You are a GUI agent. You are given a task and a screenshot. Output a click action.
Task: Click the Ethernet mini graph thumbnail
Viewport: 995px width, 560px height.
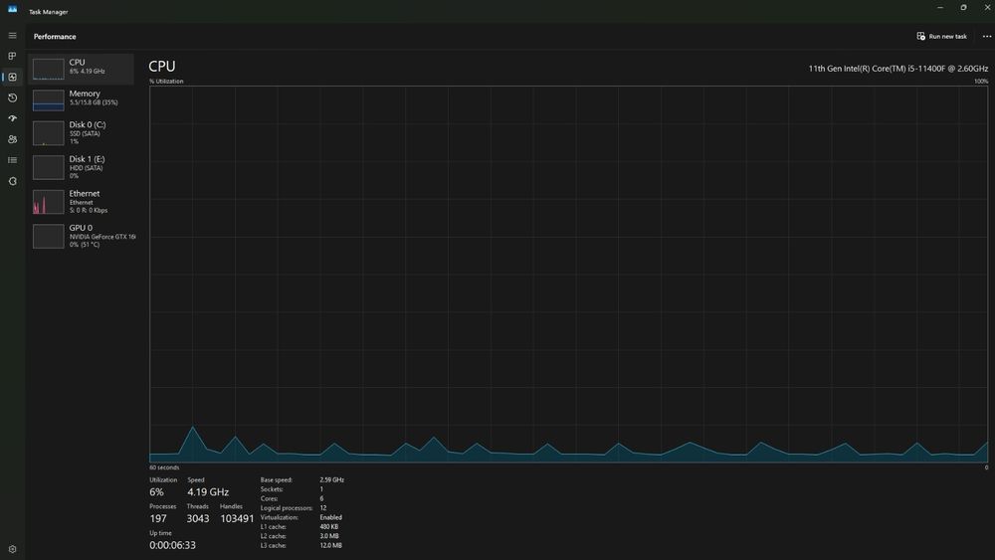(x=48, y=202)
